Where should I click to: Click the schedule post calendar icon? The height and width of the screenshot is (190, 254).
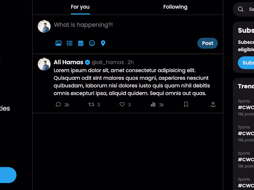81,43
